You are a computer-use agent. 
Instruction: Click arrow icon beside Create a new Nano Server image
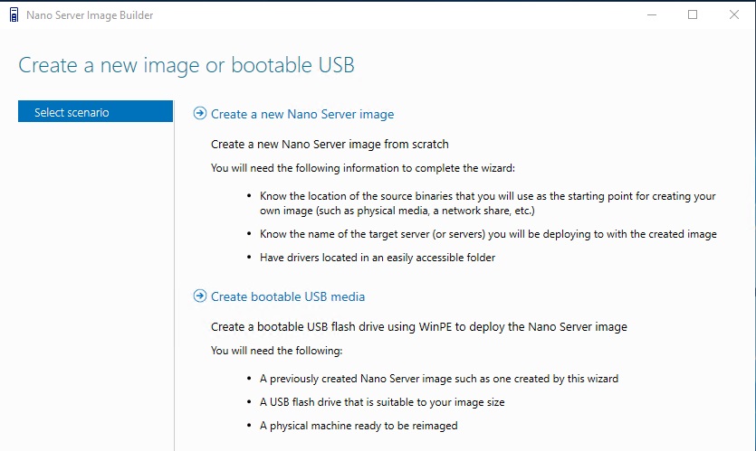click(x=199, y=113)
